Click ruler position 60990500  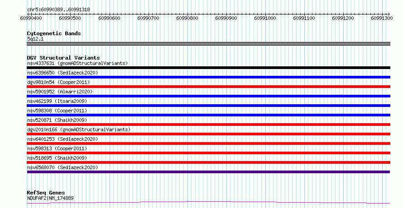coord(70,18)
